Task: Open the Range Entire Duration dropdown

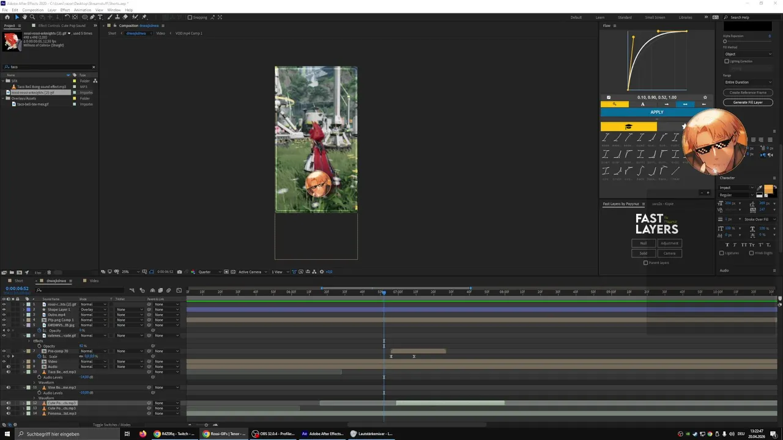Action: pos(748,82)
